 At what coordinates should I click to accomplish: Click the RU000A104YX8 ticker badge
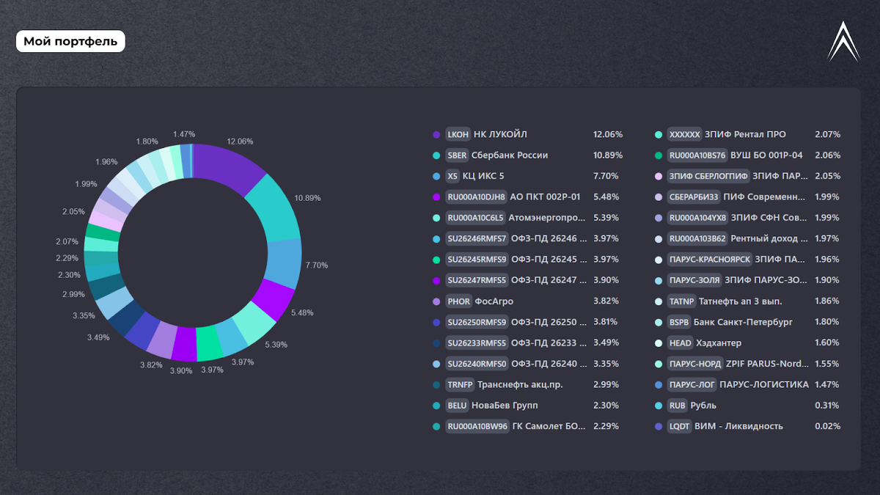[x=697, y=218]
